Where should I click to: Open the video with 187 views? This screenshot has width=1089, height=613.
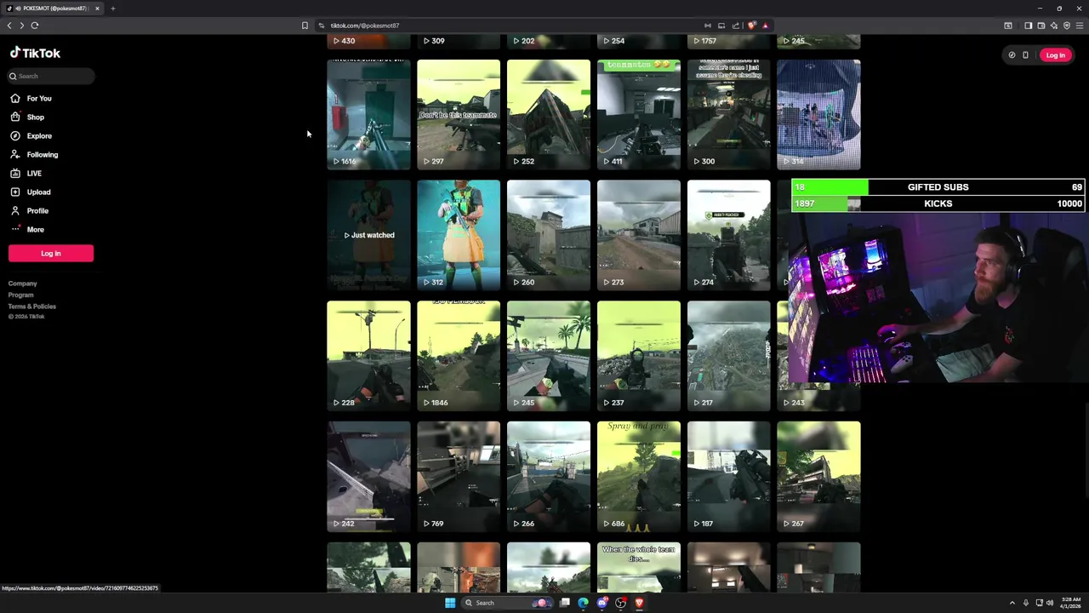[x=729, y=477]
